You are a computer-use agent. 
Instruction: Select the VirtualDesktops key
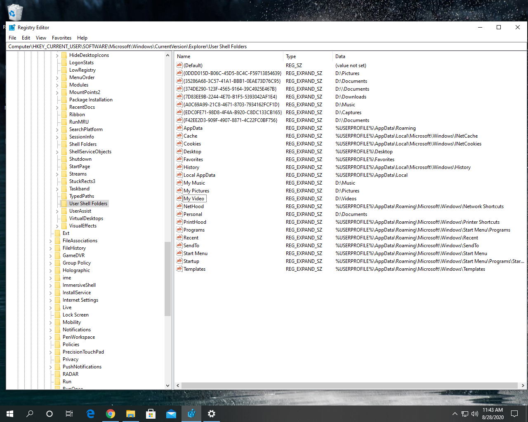pos(86,218)
